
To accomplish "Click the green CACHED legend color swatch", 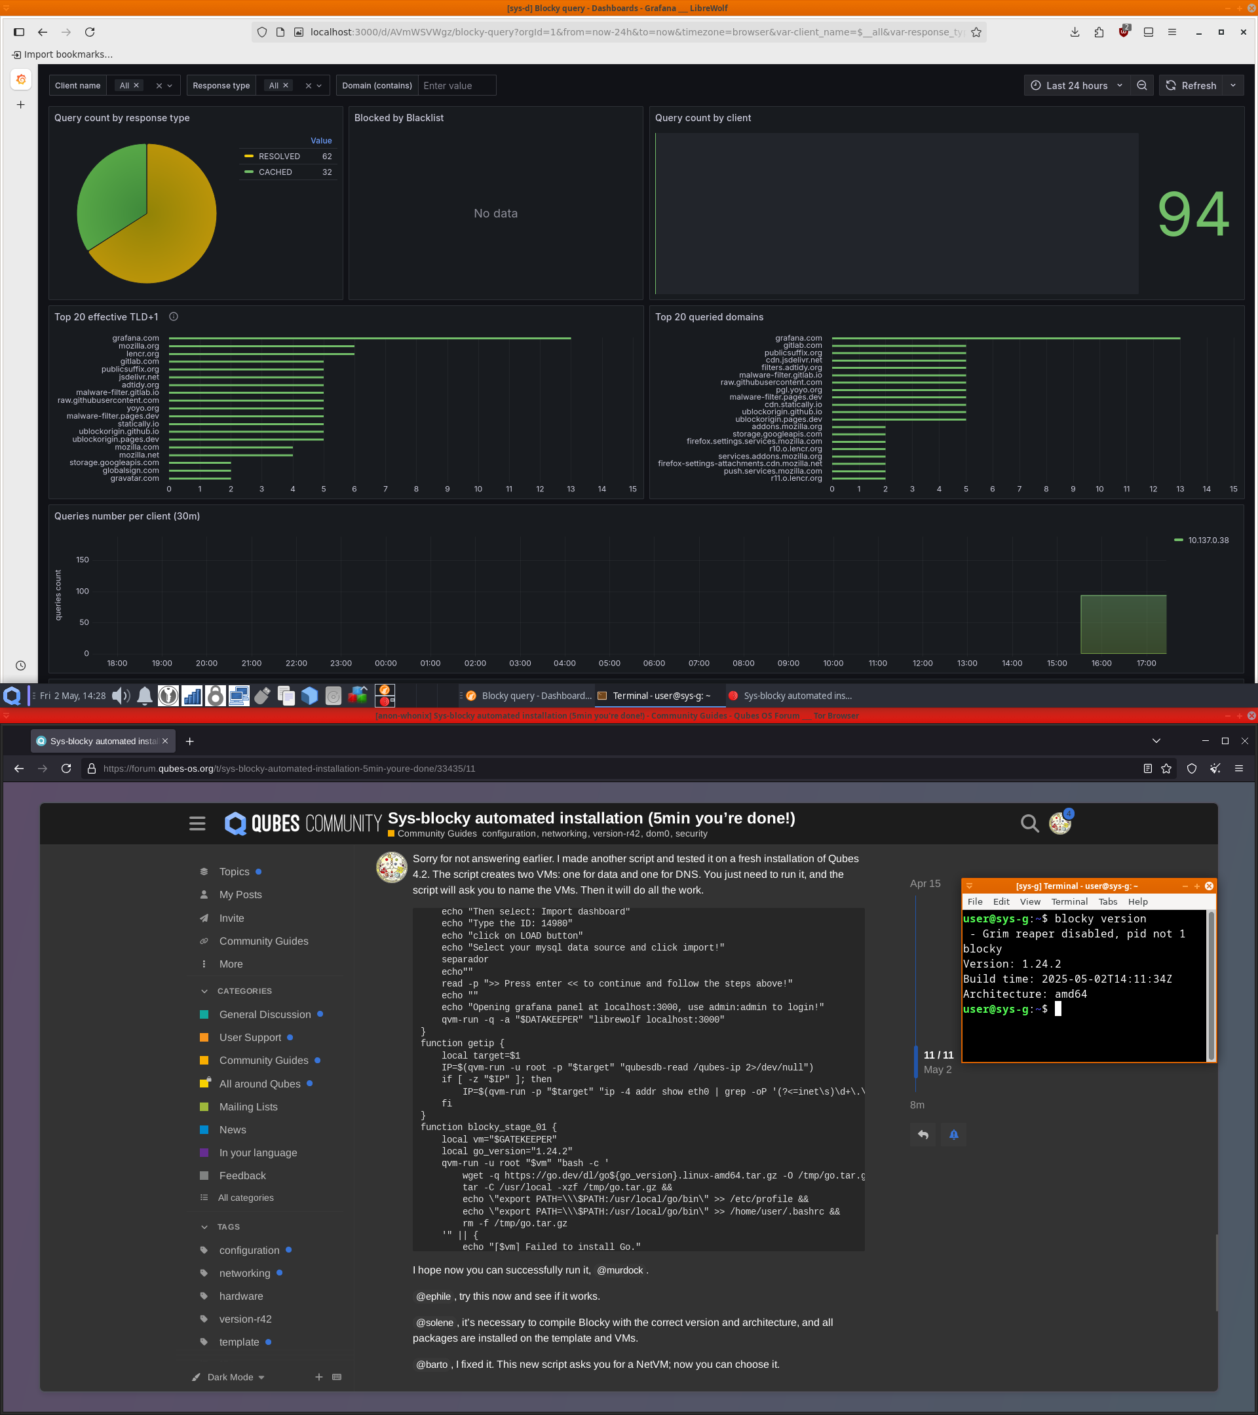I will [x=248, y=172].
